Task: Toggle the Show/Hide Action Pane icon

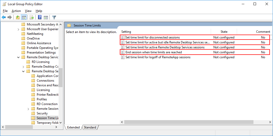Action: pyautogui.click(x=46, y=17)
